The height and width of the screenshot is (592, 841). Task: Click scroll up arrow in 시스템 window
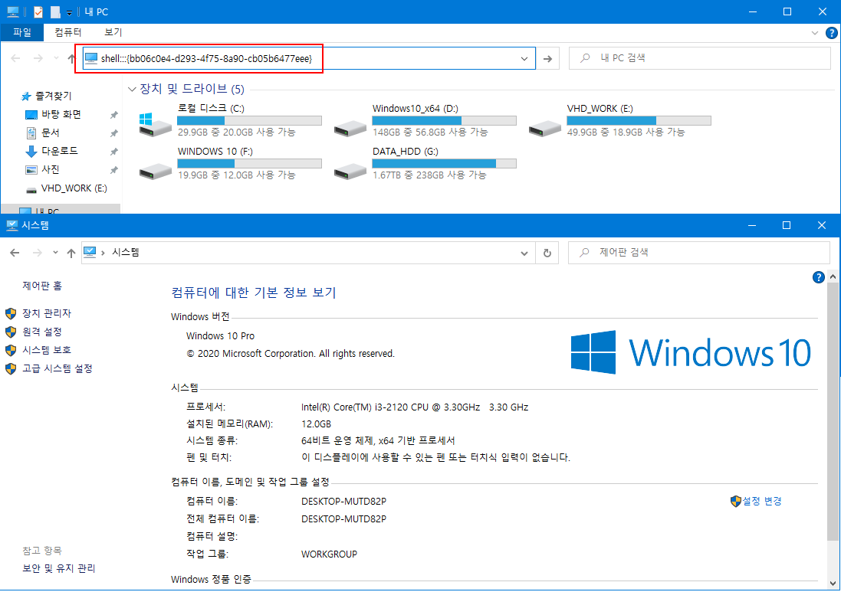coord(833,277)
